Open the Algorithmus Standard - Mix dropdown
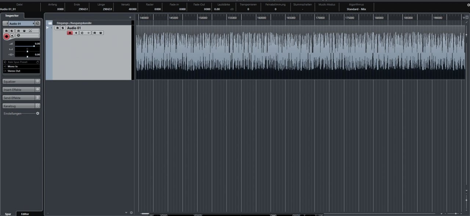This screenshot has width=470, height=216. [x=356, y=9]
